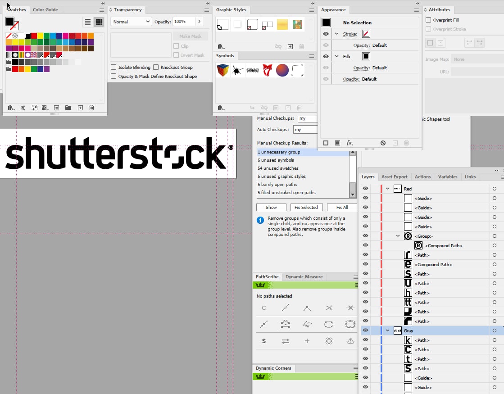Collapse Stroke attribute in Appearance panel
The height and width of the screenshot is (394, 504).
click(336, 34)
